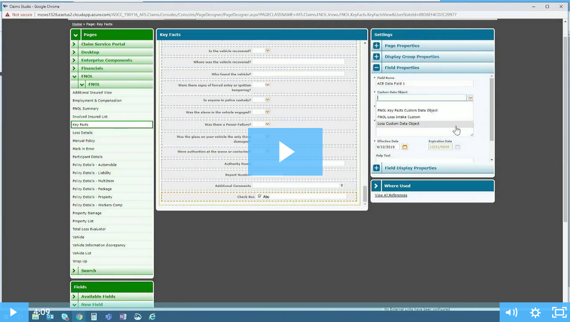Viewport: 570px width, 322px height.
Task: Collapse the Pages panel chevron
Action: (76, 35)
